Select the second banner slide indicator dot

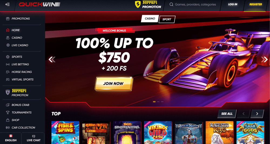click(158, 102)
